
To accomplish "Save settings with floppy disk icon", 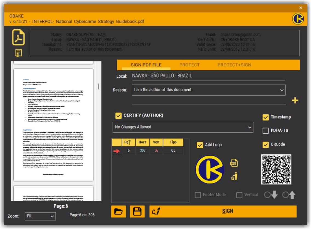I will coord(137,211).
